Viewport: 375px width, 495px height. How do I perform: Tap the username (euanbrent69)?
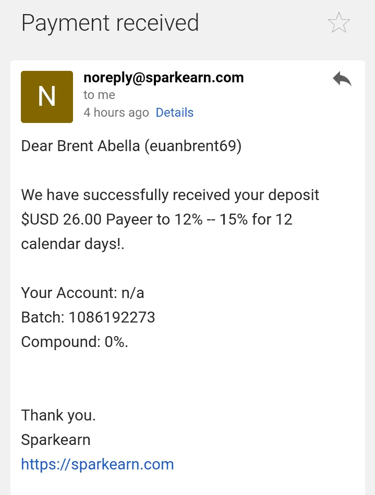193,146
